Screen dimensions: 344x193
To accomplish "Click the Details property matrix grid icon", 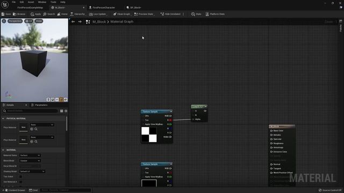I will [62, 111].
